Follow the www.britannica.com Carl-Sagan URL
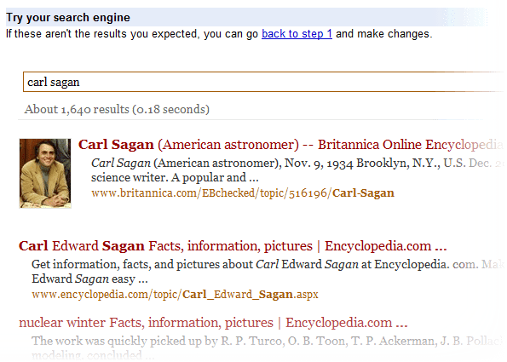This screenshot has width=507, height=362. pyautogui.click(x=243, y=193)
